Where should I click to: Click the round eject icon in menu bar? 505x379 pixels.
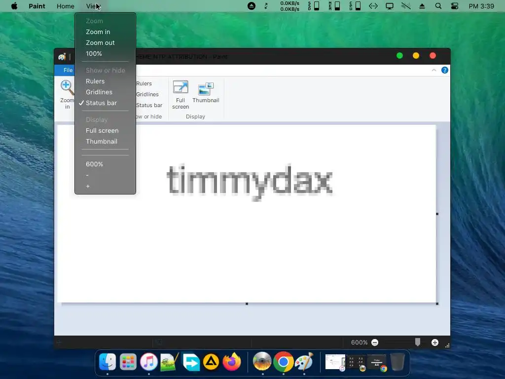point(251,6)
